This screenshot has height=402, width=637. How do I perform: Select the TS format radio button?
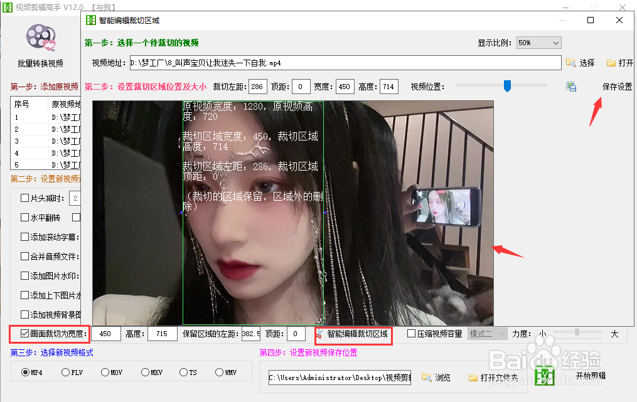coord(183,372)
